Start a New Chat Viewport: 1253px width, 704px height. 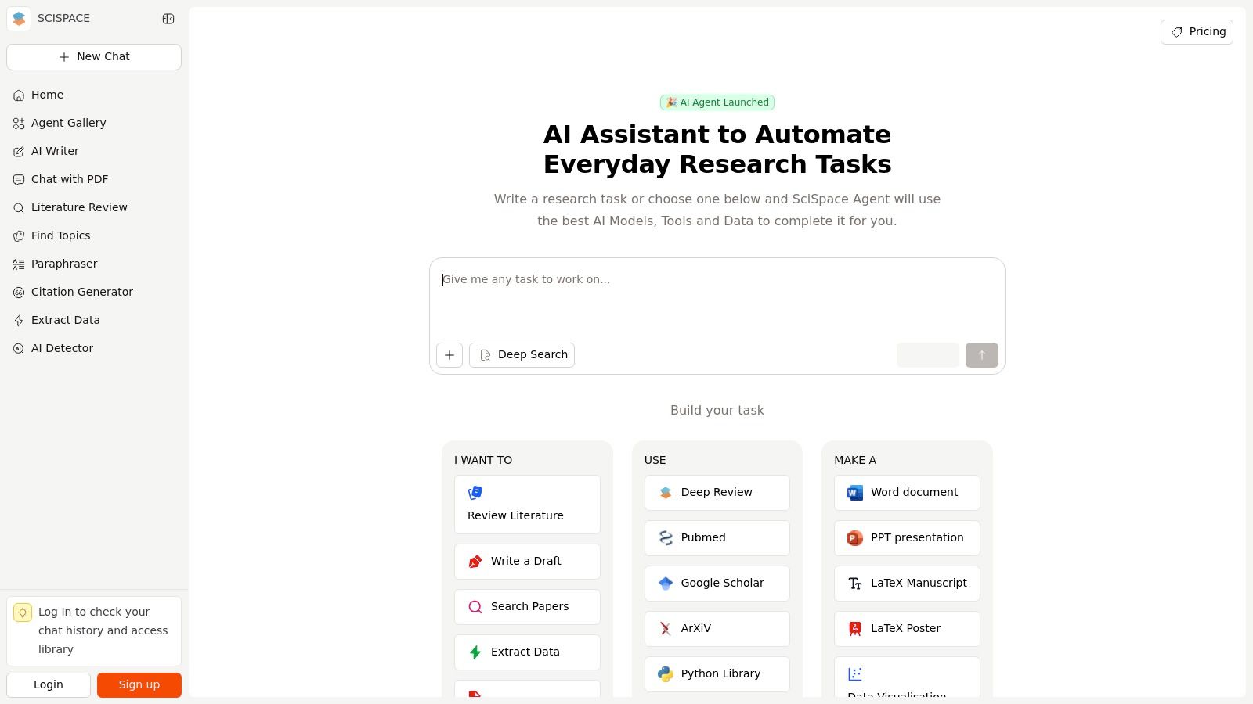(94, 57)
